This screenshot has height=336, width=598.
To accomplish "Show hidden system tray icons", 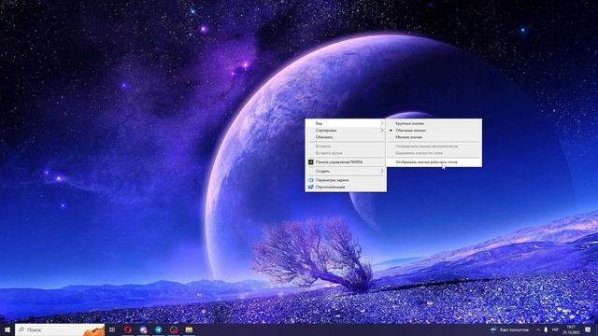I will pyautogui.click(x=538, y=329).
